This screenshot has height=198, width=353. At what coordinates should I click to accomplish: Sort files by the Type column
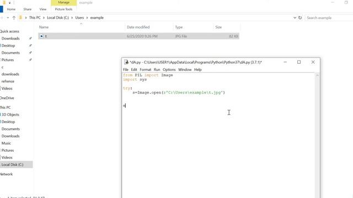click(179, 27)
